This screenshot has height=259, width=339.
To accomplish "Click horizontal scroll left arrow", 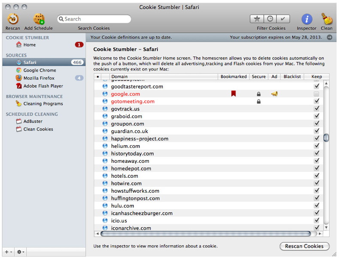I will pyautogui.click(x=97, y=234).
